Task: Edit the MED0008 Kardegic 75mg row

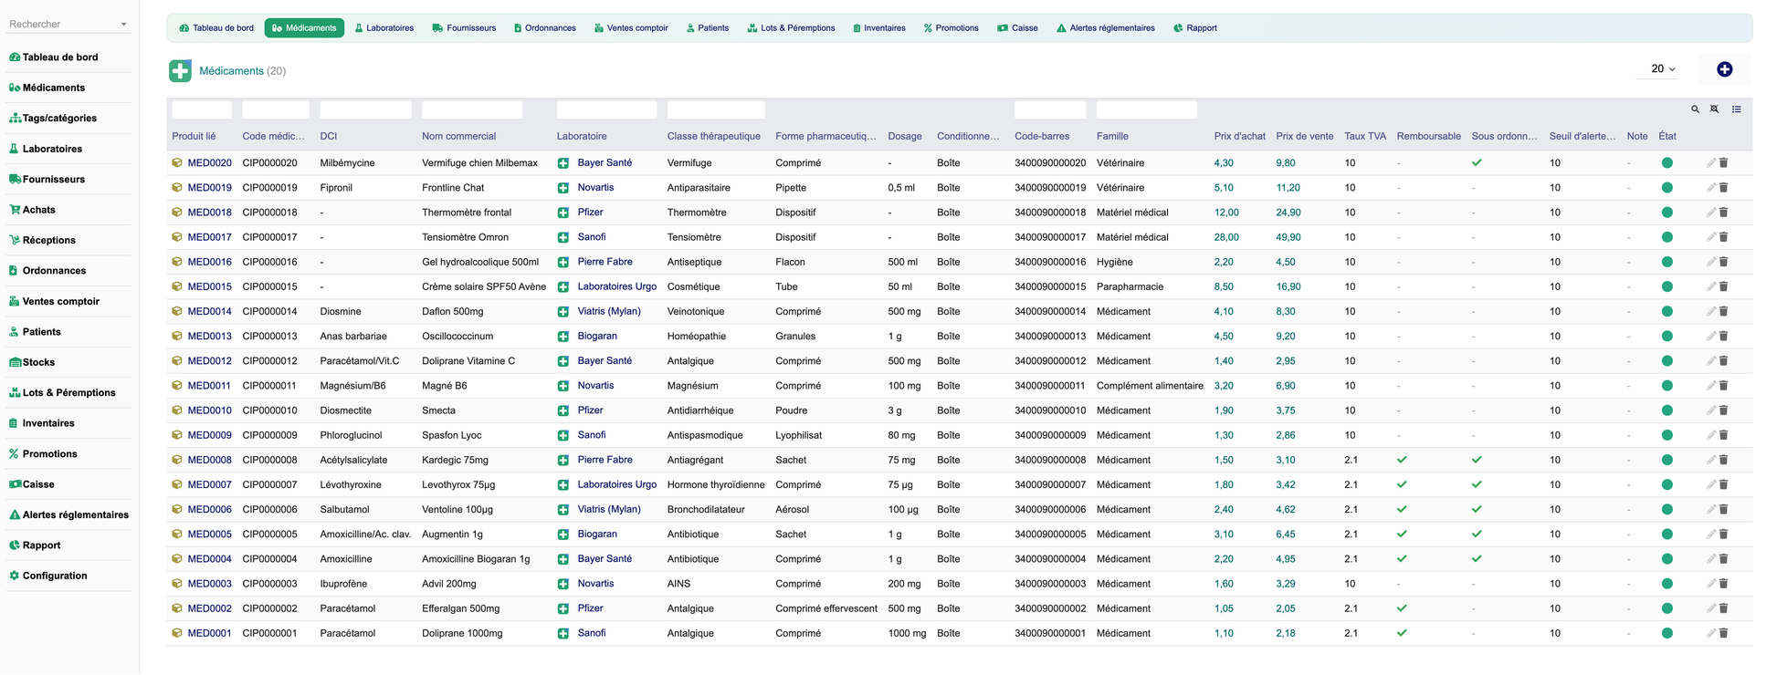Action: coord(1711,460)
